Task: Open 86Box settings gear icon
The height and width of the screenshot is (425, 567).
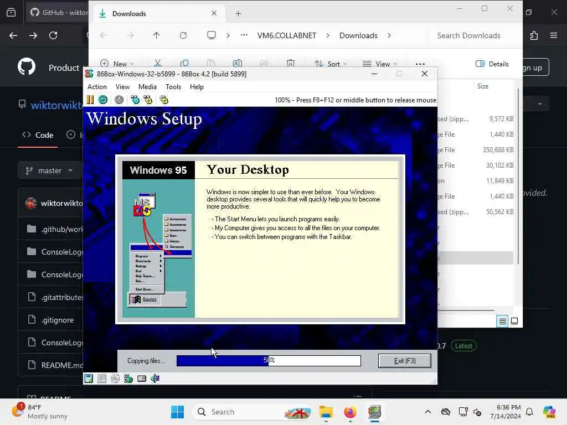Action: 164,100
